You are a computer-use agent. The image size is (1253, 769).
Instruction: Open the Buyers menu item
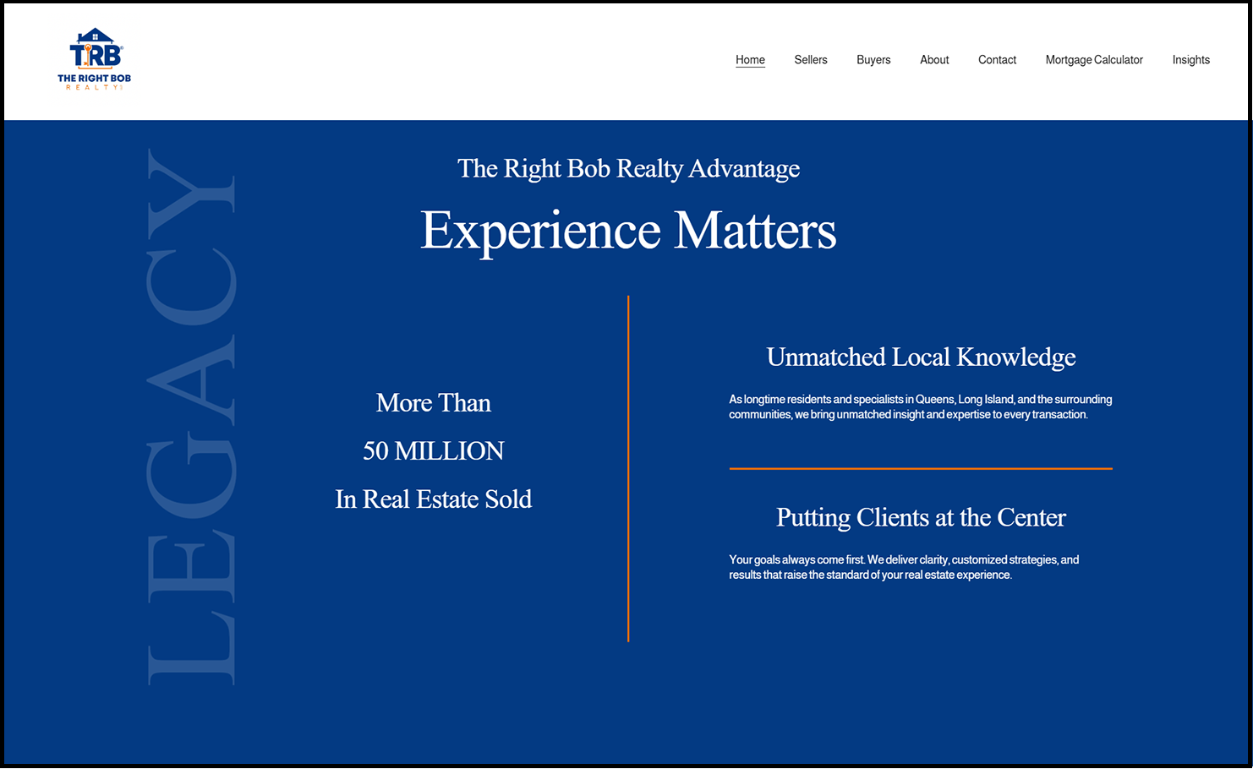pyautogui.click(x=873, y=60)
